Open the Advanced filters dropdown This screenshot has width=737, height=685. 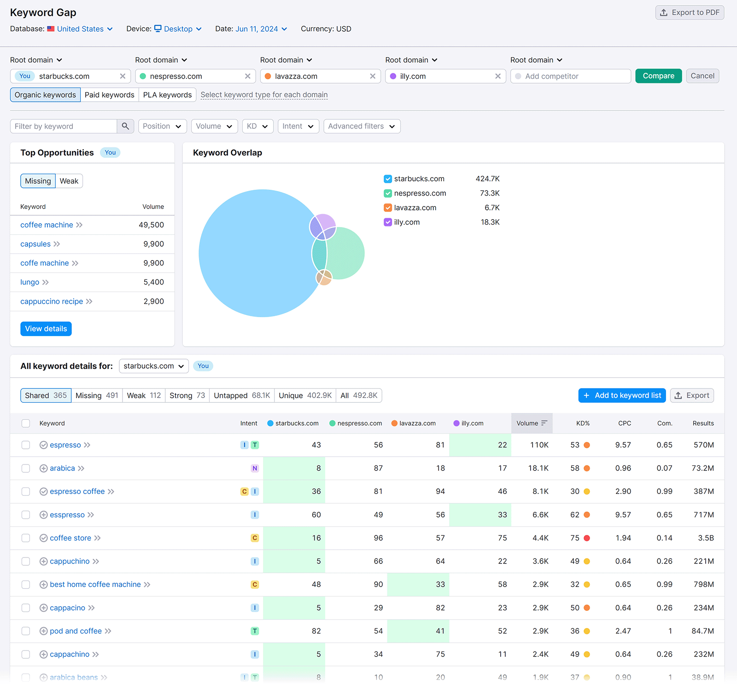coord(362,126)
